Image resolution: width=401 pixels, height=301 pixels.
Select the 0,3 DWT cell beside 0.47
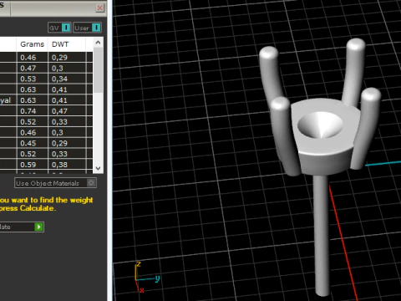tap(67, 69)
